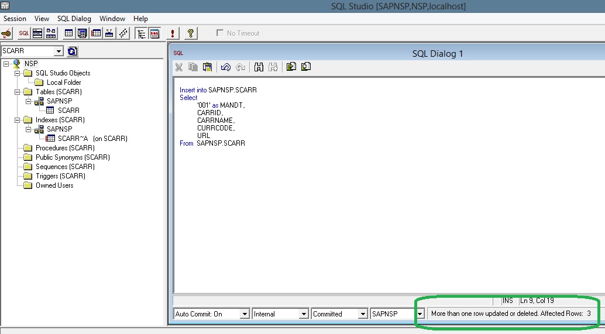Enable the No Timeout checkbox
Image resolution: width=605 pixels, height=334 pixels.
220,33
